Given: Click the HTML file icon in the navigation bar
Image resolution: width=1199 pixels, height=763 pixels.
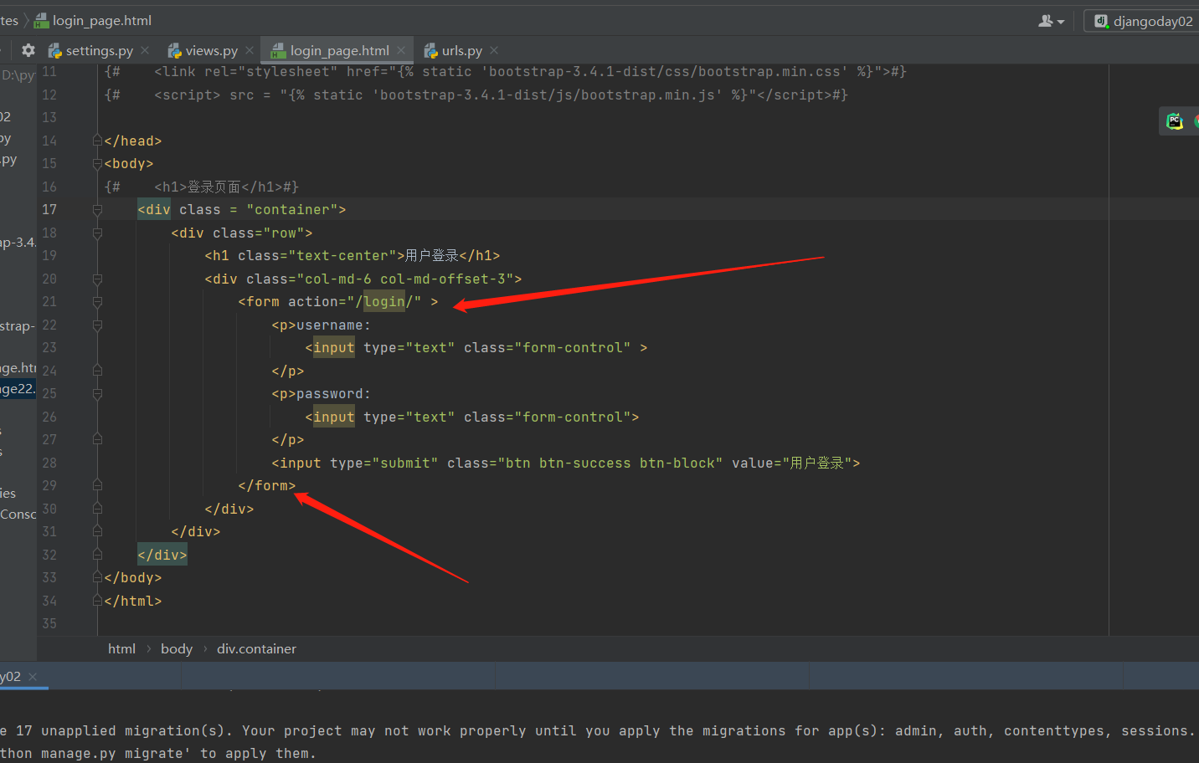Looking at the screenshot, I should 41,21.
